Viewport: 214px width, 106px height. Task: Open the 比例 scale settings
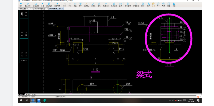tap(121, 5)
